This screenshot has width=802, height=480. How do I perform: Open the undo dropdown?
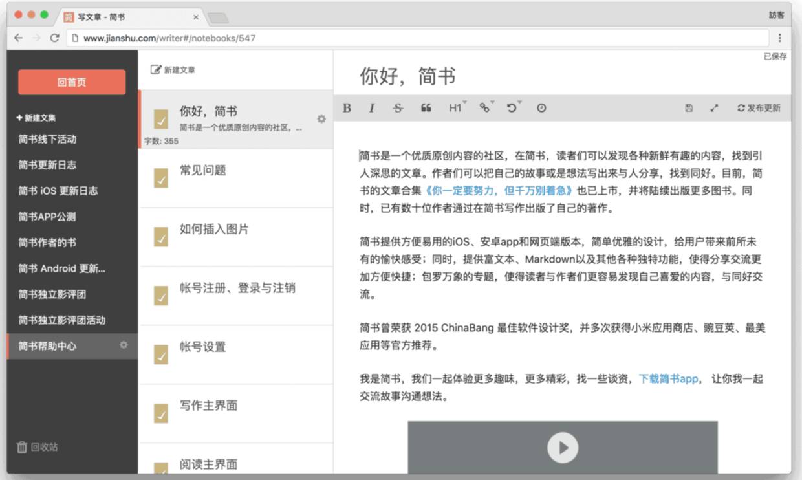tap(514, 107)
